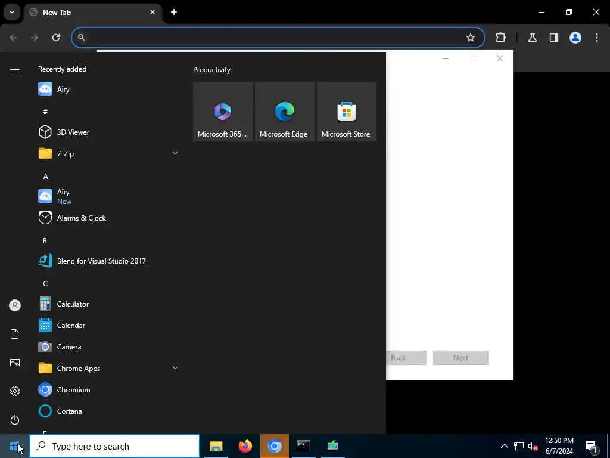Switch to Chromium on taskbar

[274, 446]
